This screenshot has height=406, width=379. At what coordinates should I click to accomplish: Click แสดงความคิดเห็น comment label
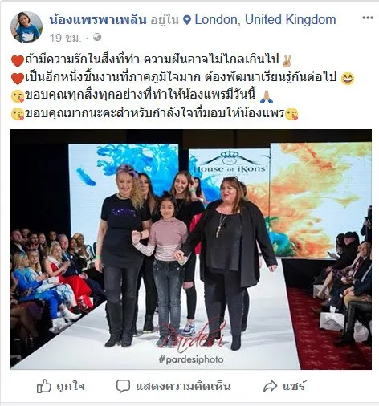click(183, 386)
